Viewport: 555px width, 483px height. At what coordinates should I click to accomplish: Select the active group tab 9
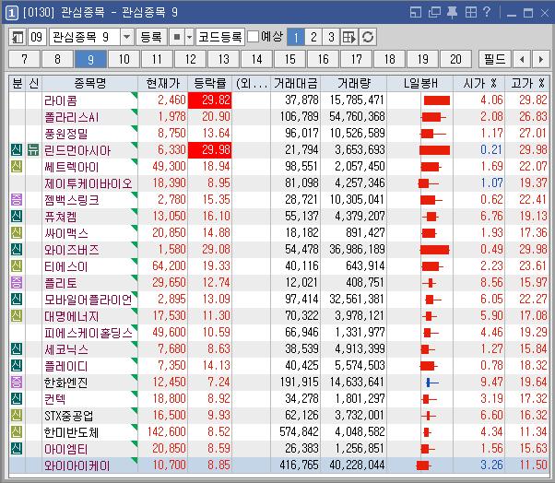90,59
